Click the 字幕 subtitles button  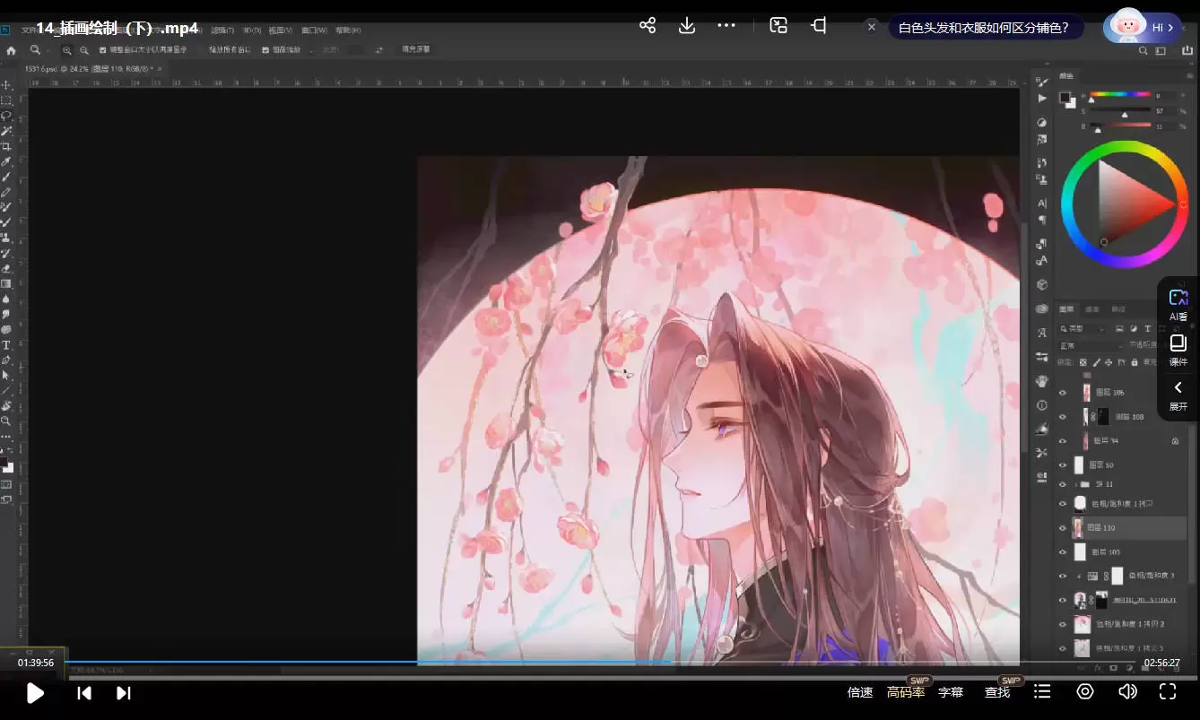[951, 692]
